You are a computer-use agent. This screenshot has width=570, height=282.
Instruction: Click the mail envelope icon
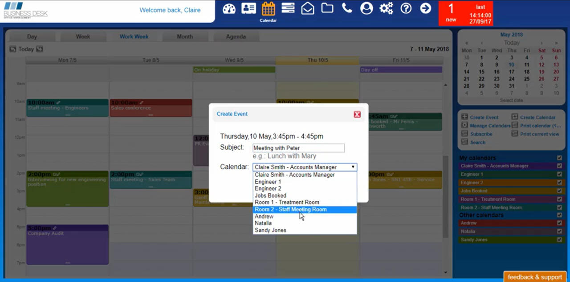tap(308, 8)
